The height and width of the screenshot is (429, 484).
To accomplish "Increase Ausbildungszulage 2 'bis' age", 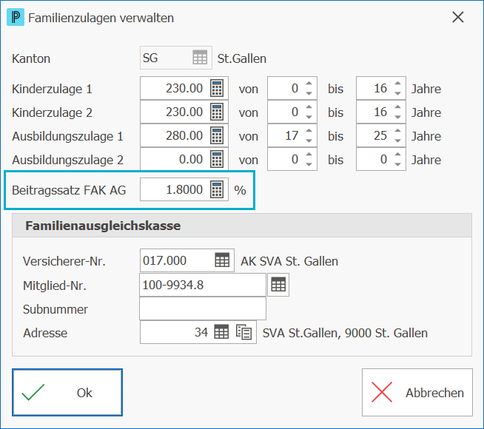I will pyautogui.click(x=398, y=155).
